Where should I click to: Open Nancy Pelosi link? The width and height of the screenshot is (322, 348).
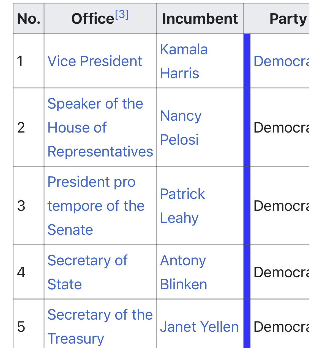click(181, 128)
